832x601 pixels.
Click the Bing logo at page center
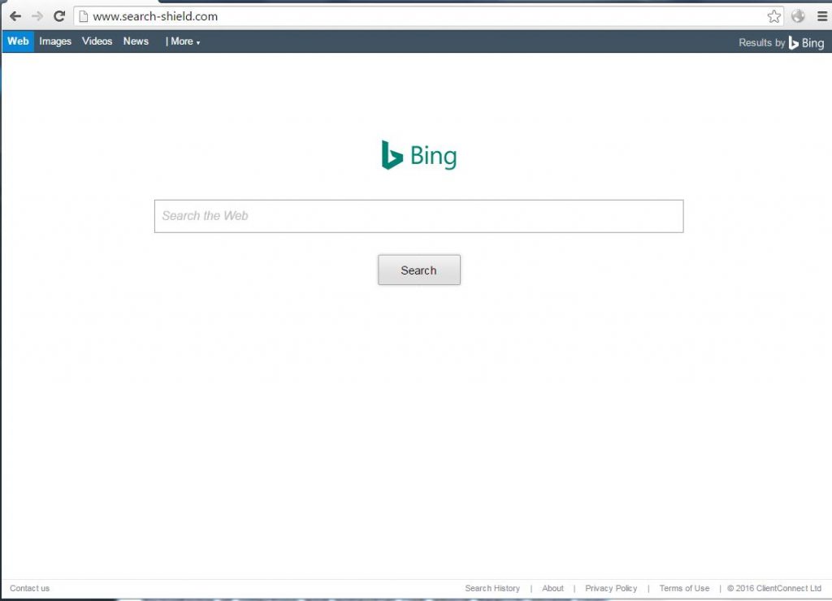(418, 155)
